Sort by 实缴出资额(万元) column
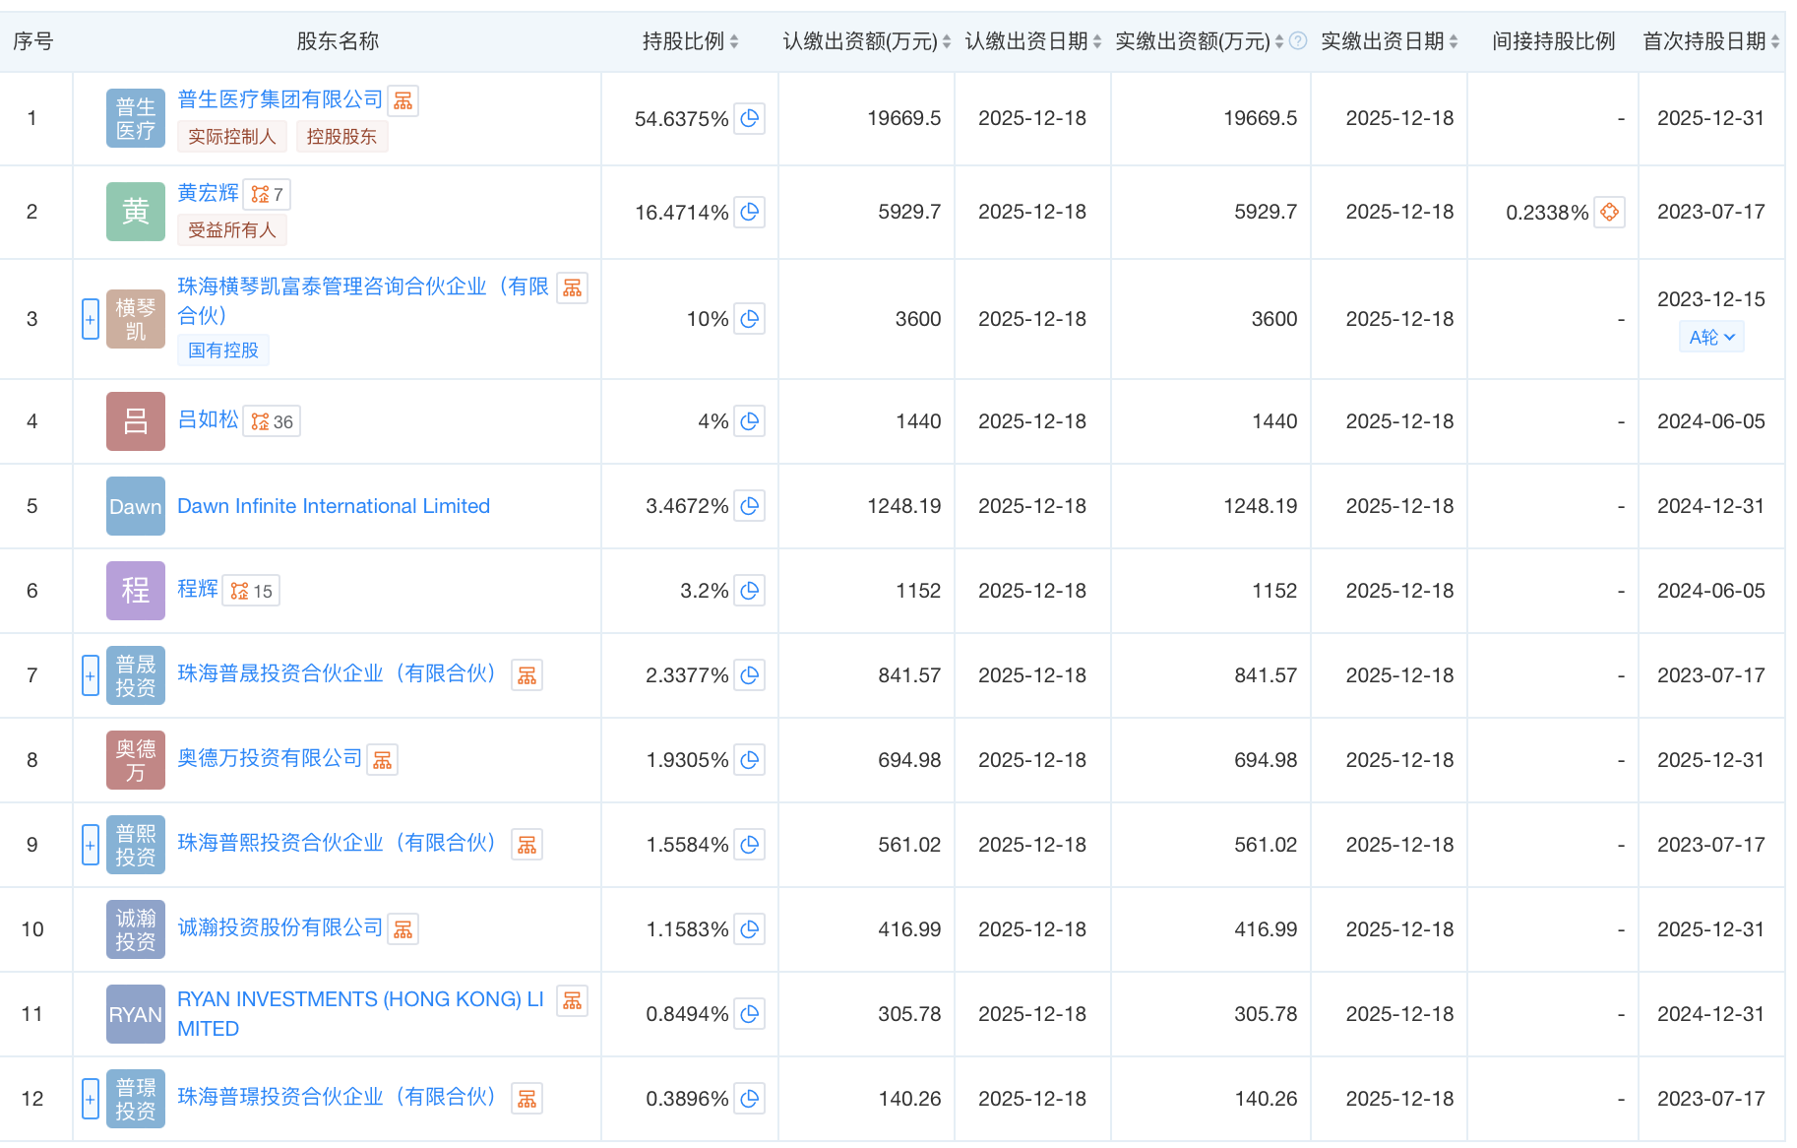 [1279, 41]
